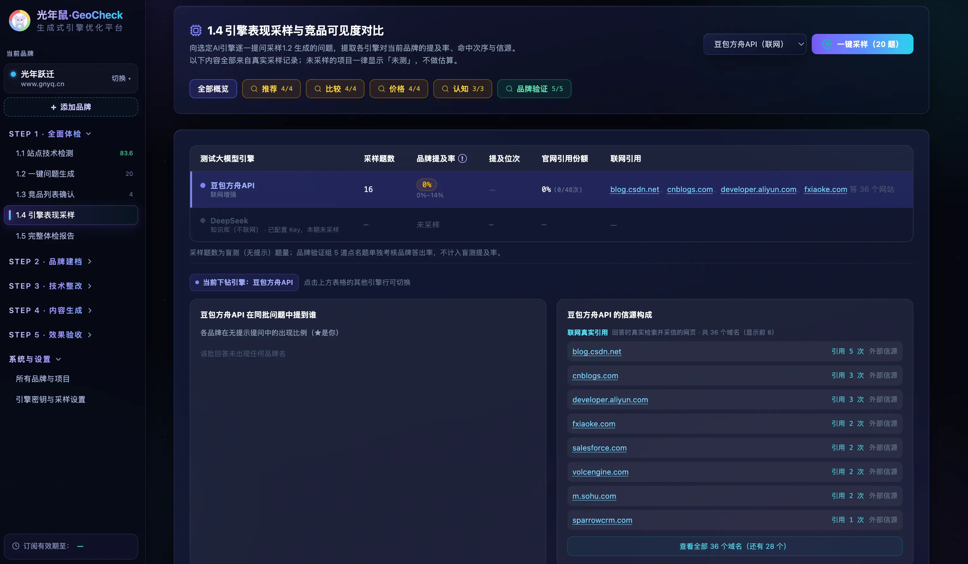Open 1.4 引擎表现采样 in sidebar
968x564 pixels.
71,215
